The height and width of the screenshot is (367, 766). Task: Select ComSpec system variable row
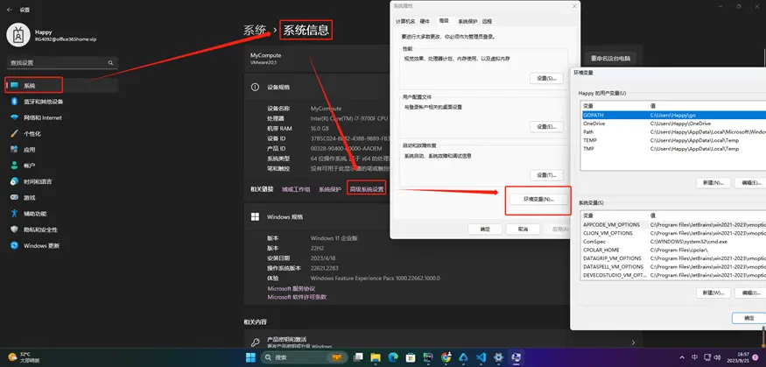pos(673,242)
